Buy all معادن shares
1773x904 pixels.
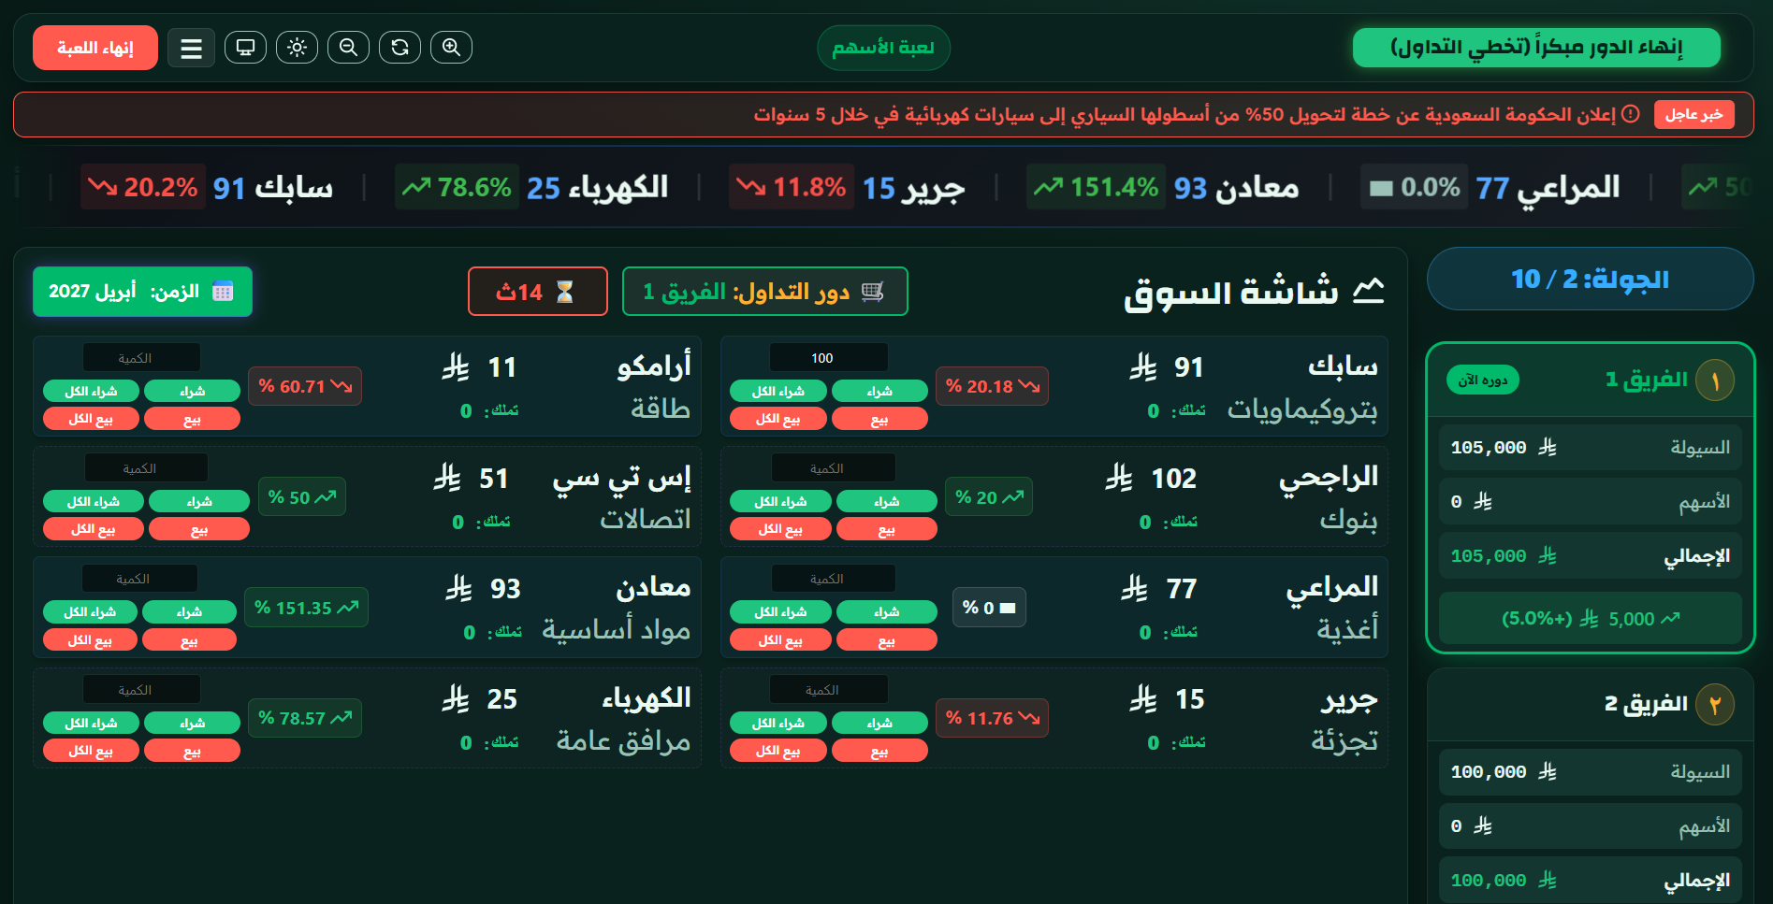point(90,611)
